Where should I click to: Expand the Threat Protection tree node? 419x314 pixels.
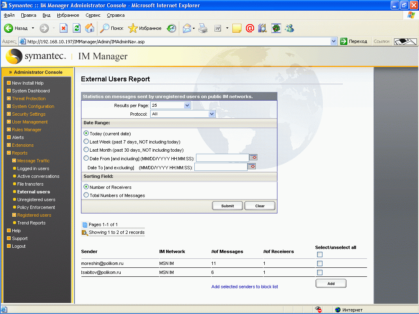tap(9, 99)
